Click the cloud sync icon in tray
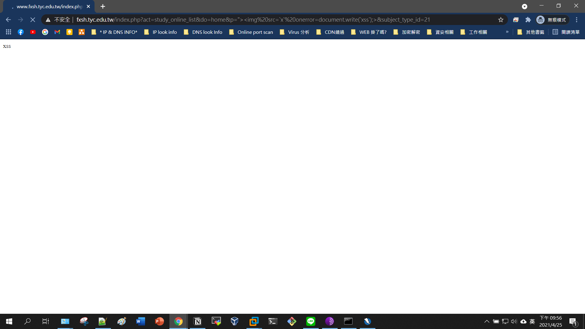Image resolution: width=585 pixels, height=329 pixels. click(x=523, y=321)
